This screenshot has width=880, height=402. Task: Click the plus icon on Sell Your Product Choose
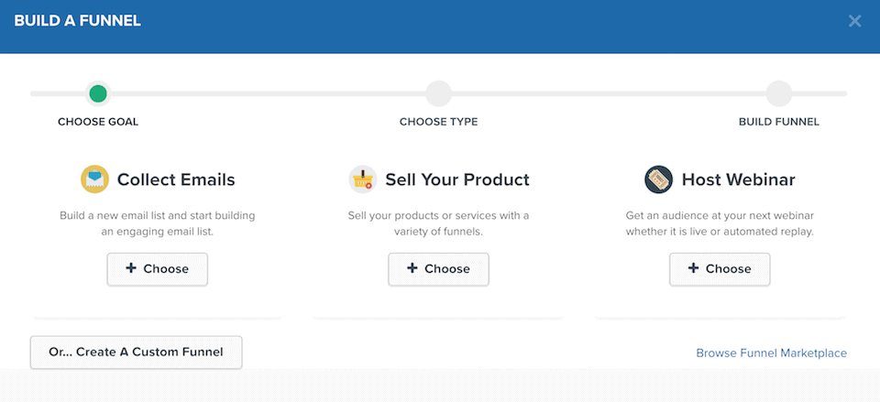(412, 268)
